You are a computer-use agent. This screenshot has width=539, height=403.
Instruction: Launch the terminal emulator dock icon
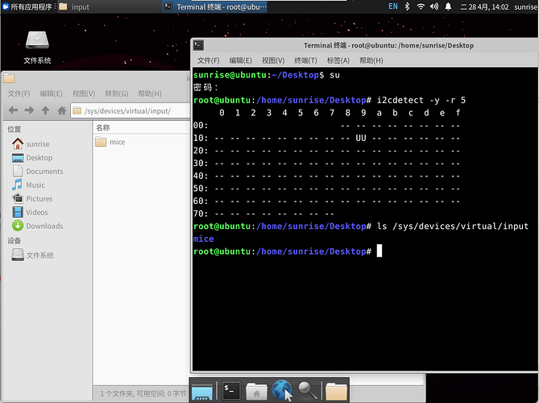[x=231, y=391]
